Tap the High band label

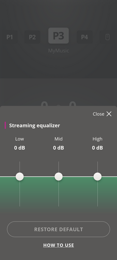tap(97, 139)
